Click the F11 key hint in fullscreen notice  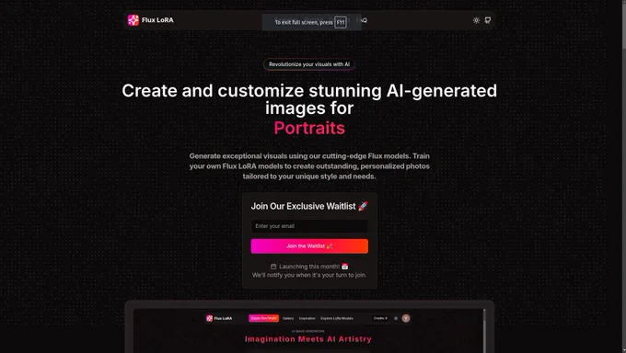(x=340, y=22)
